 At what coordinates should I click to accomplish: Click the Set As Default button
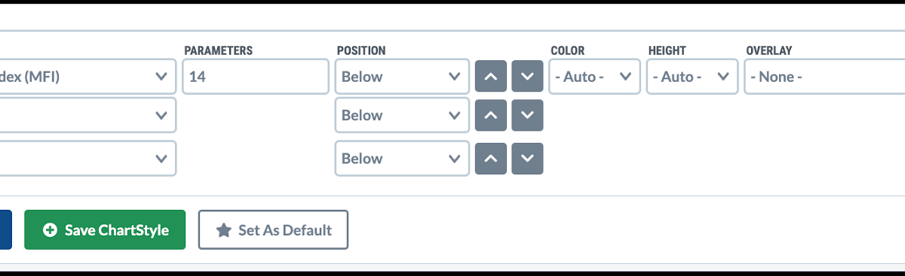[x=273, y=229]
